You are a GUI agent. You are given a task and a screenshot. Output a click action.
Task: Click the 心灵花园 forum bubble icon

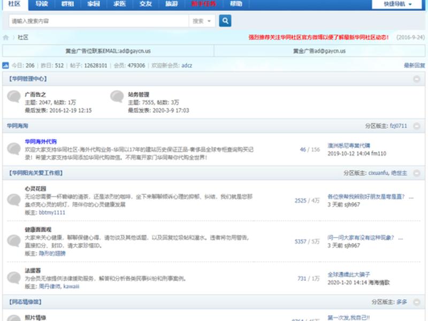14,200
